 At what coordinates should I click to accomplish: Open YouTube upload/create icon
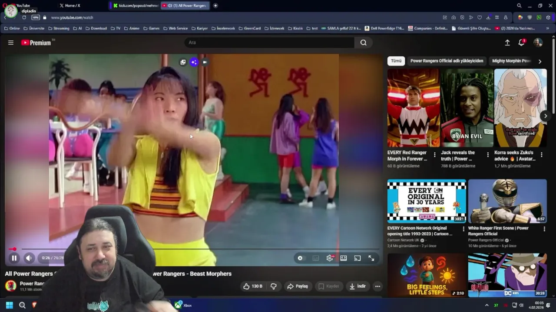click(x=507, y=42)
